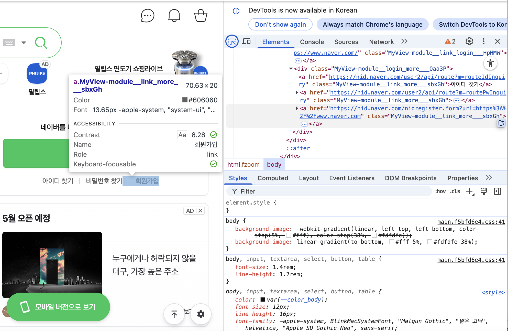Click the #fff color swatch in linear-gradient
The height and width of the screenshot is (331, 508).
pyautogui.click(x=391, y=242)
